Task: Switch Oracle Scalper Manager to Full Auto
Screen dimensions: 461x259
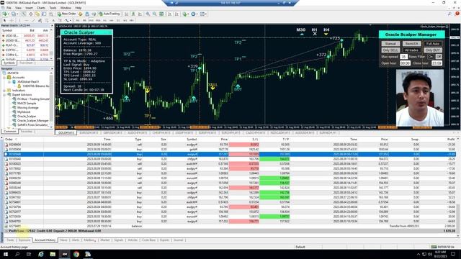Action: [x=433, y=44]
